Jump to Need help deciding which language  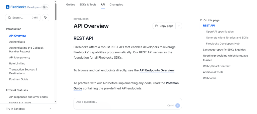click(x=225, y=58)
